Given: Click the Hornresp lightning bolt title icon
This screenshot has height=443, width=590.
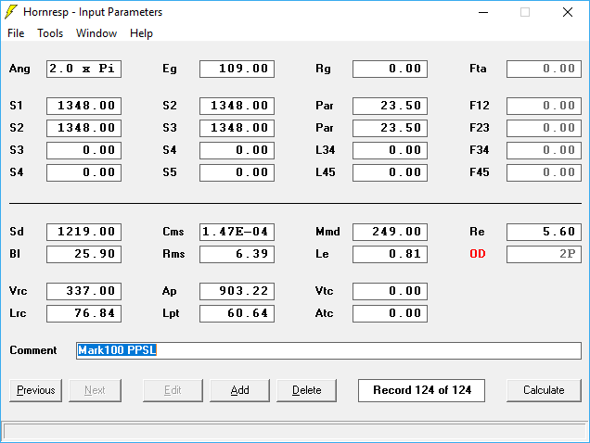Looking at the screenshot, I should click(x=11, y=12).
